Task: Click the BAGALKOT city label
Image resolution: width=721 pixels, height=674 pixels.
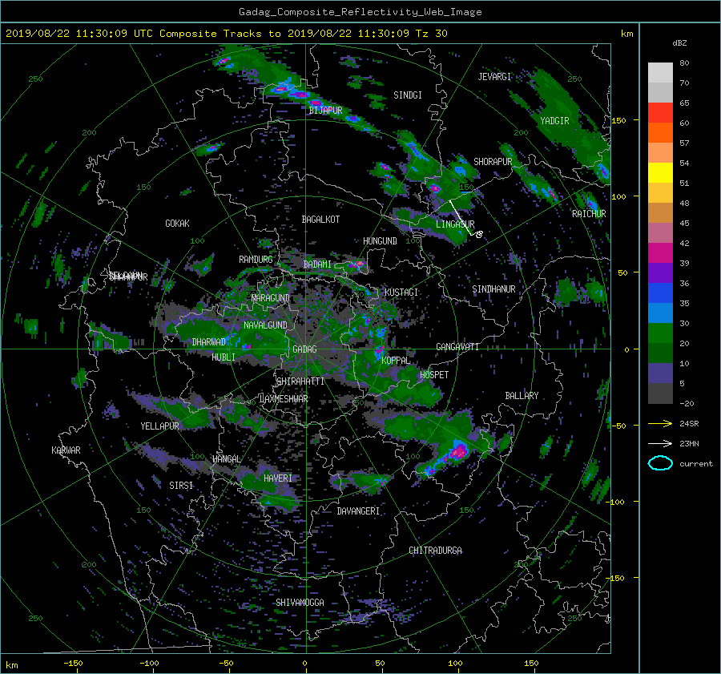Action: pyautogui.click(x=320, y=220)
